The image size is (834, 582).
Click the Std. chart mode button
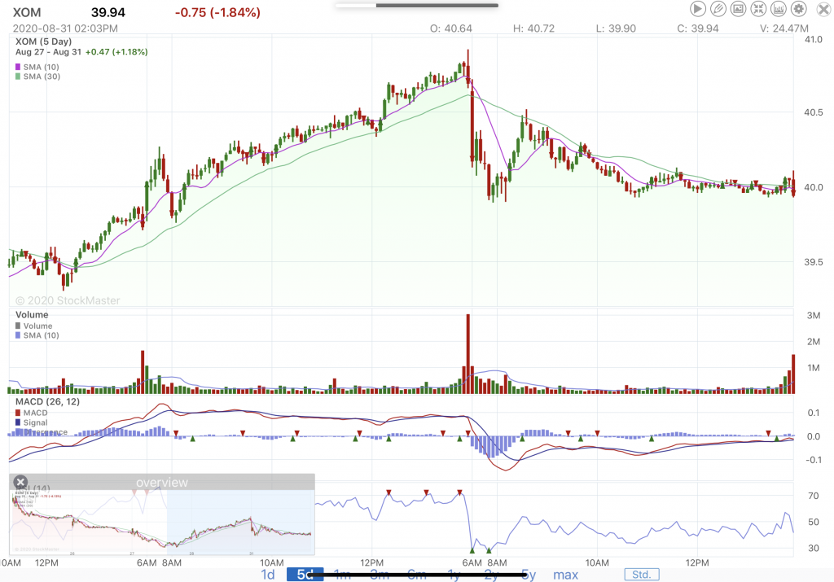tap(642, 575)
